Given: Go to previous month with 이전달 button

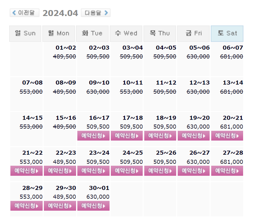Looking at the screenshot, I should [x=24, y=13].
